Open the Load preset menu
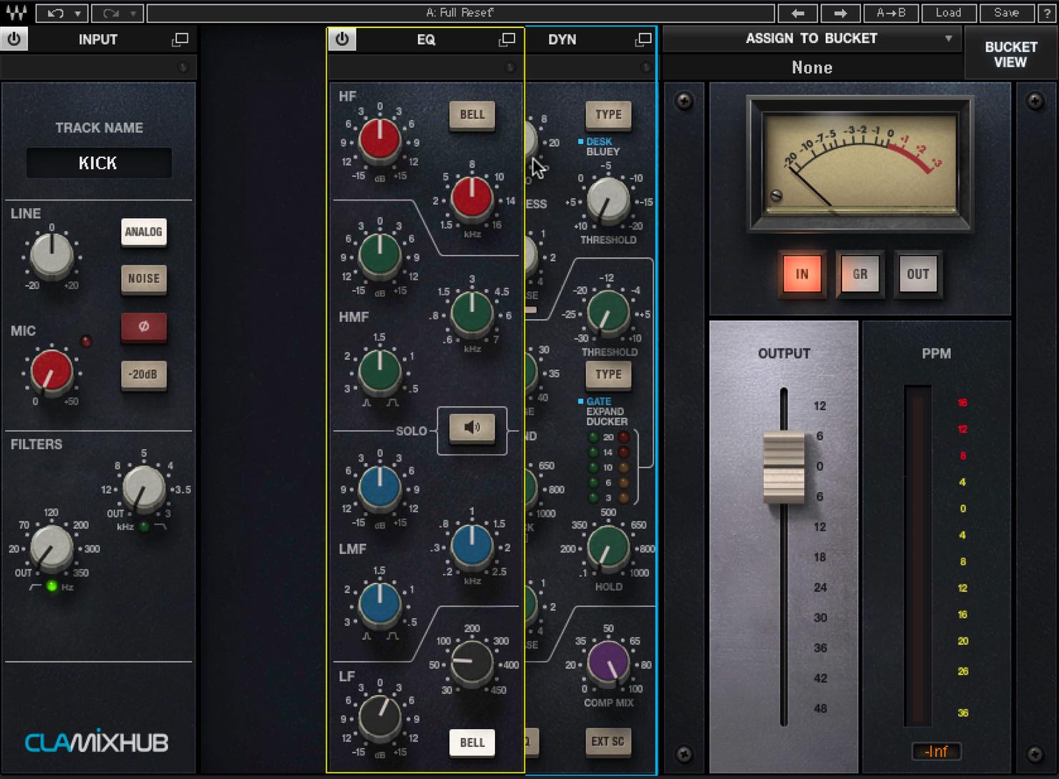 [x=948, y=13]
